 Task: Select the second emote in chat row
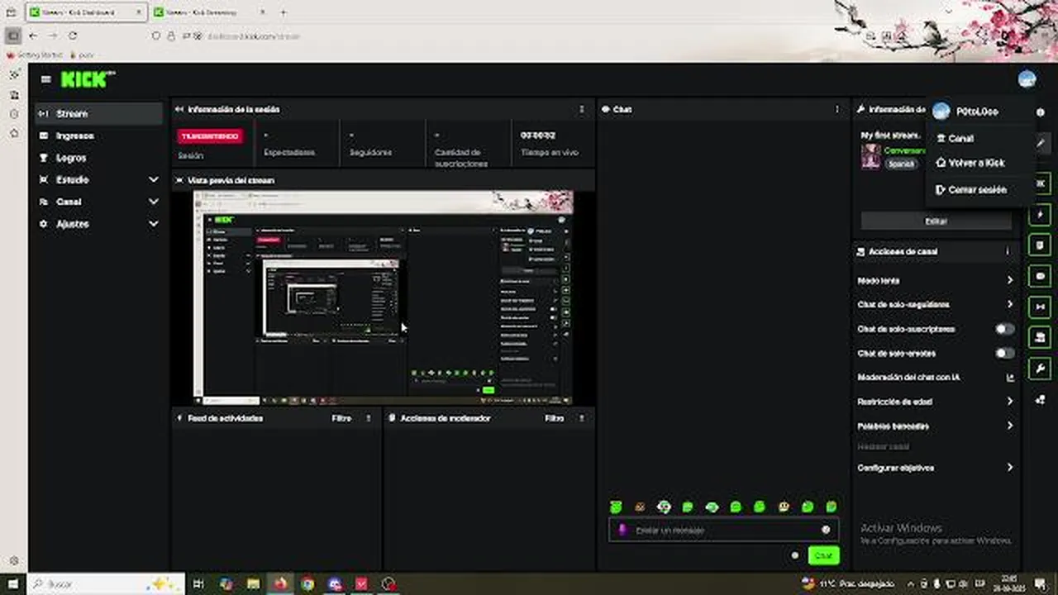[640, 507]
